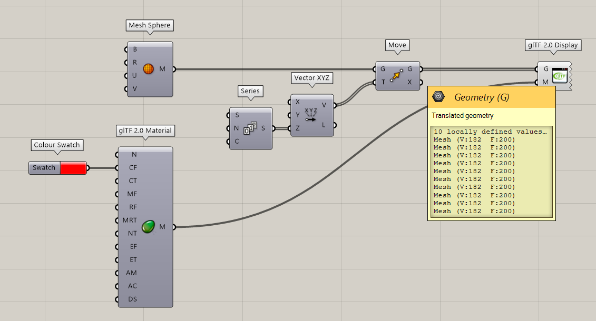Click the L output of Vector XYZ
Screen dimensions: 596x321
point(324,125)
